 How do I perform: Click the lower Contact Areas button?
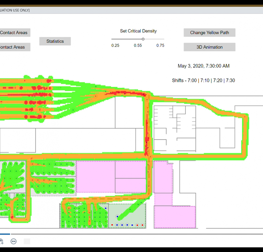pyautogui.click(x=15, y=47)
